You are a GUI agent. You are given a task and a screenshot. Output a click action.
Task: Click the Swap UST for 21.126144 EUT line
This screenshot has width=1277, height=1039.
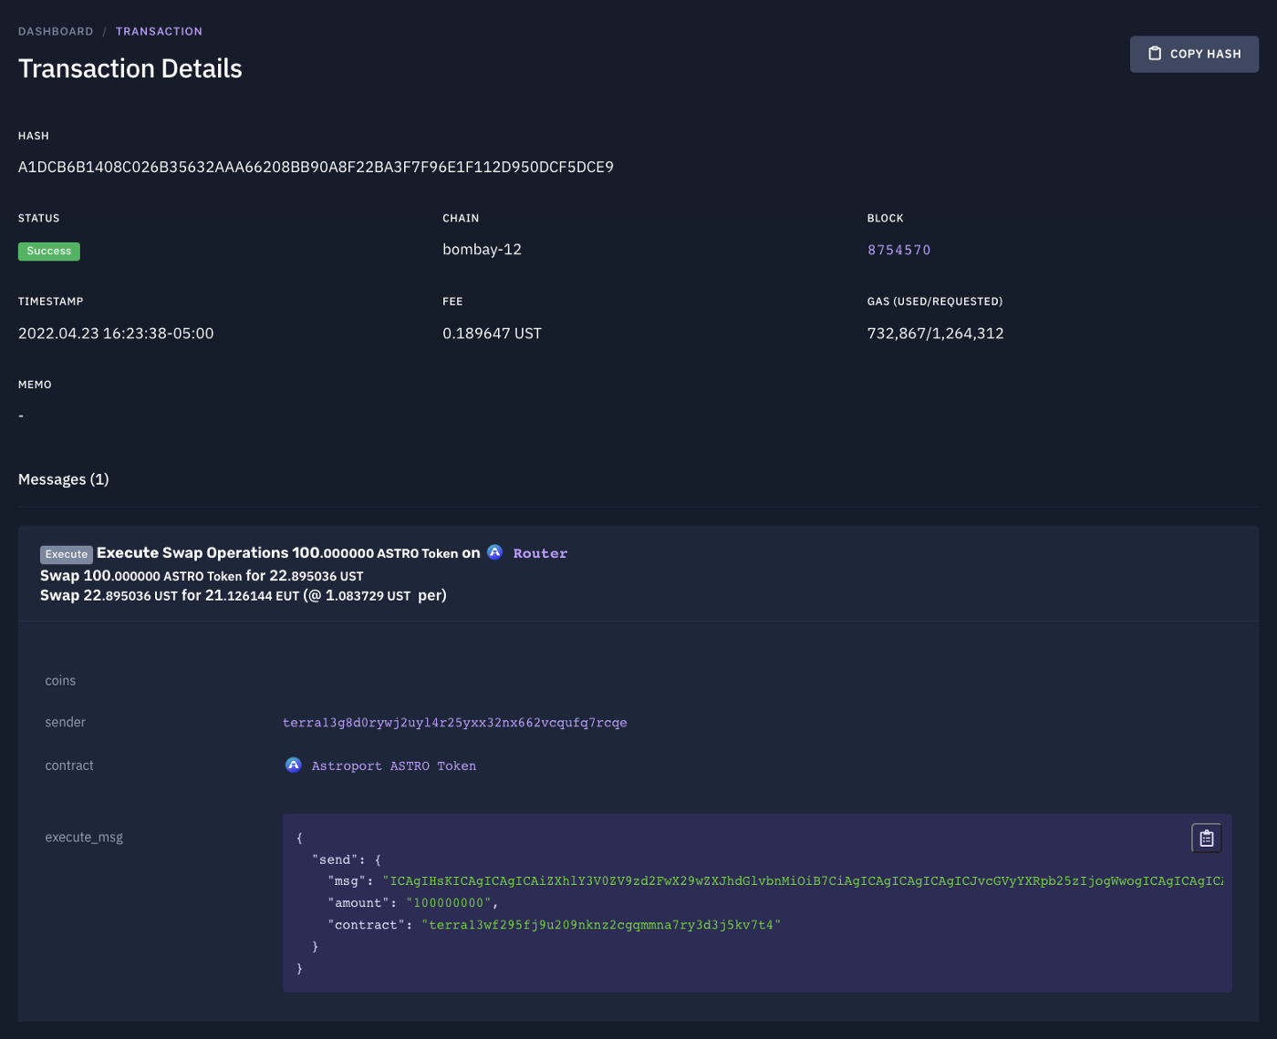click(x=244, y=595)
